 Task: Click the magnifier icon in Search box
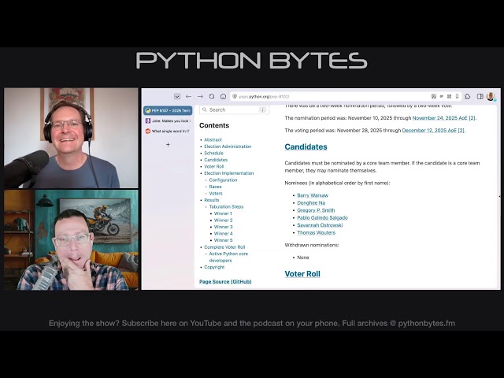(205, 110)
